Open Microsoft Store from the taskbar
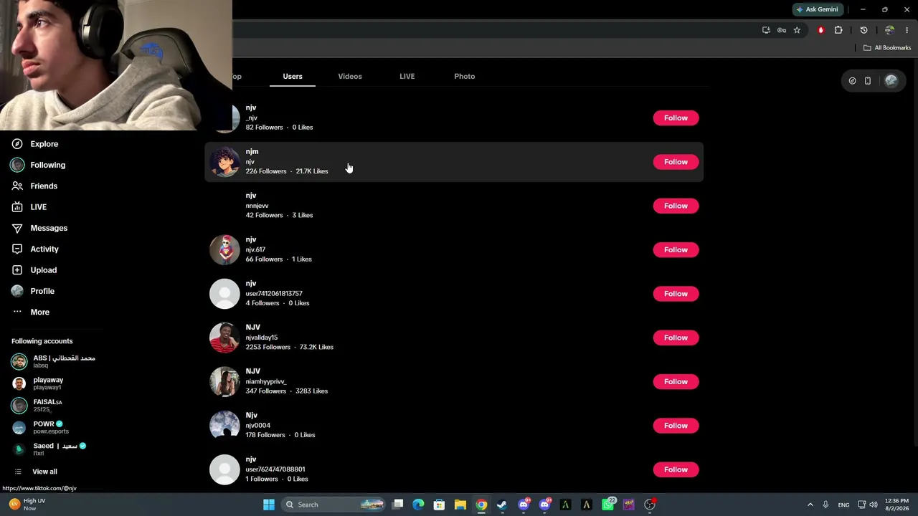918x516 pixels. click(x=440, y=505)
